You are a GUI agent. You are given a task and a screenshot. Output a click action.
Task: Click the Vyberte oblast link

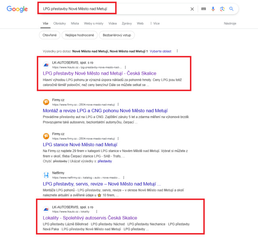click(x=161, y=51)
